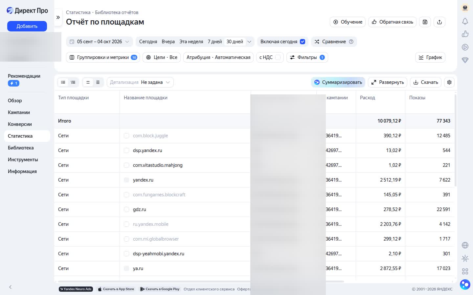Go to Библиотека in sidebar
This screenshot has width=473, height=295.
pos(21,148)
